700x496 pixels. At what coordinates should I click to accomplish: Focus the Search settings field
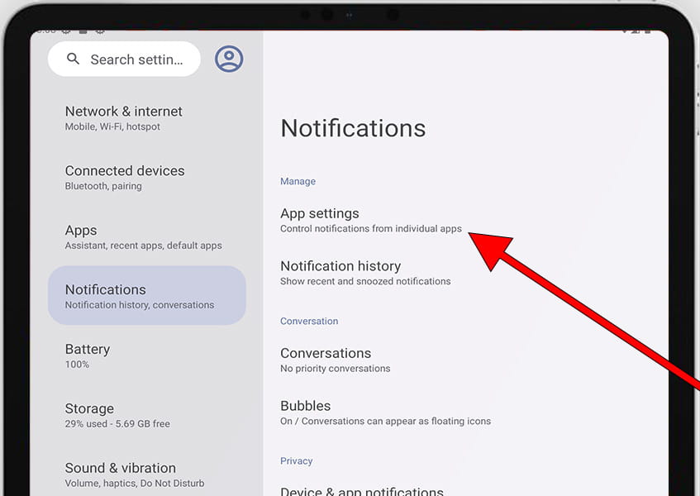point(124,59)
